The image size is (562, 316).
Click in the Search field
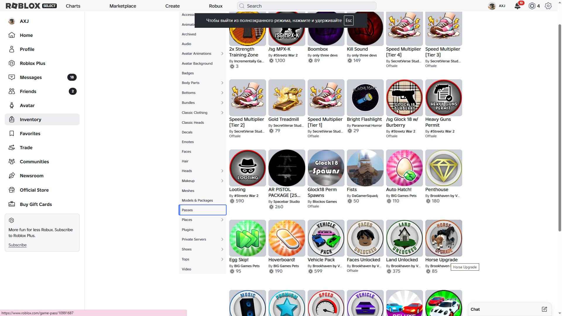point(306,6)
